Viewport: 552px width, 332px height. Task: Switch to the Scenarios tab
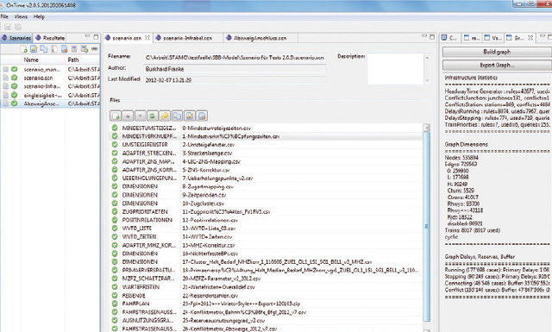(x=16, y=38)
